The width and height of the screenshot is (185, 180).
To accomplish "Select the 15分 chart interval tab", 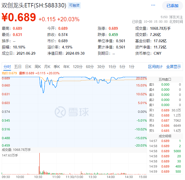I will pyautogui.click(x=112, y=67).
